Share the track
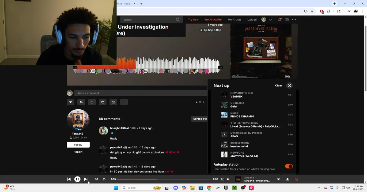 coord(92,102)
